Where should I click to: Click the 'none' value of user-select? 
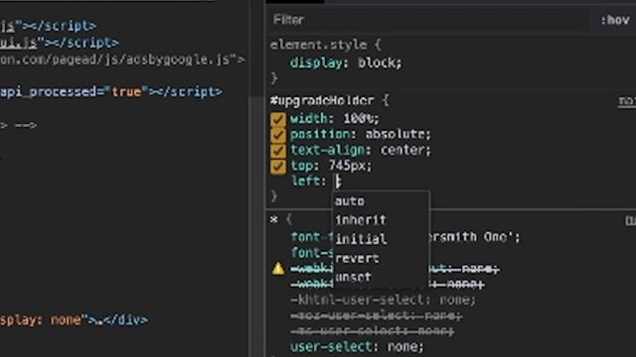tap(401, 347)
